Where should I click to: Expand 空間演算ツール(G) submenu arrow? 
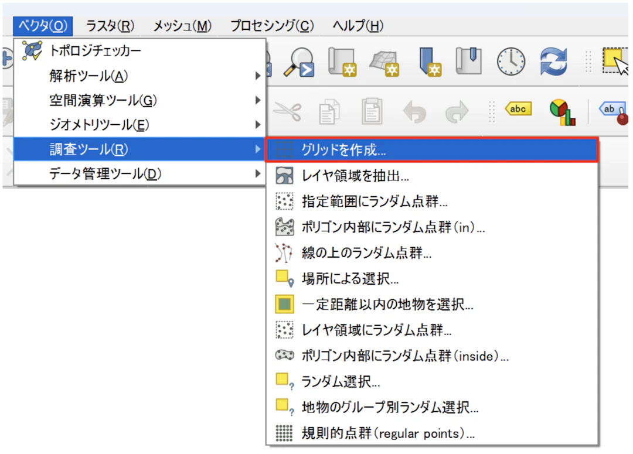(258, 100)
